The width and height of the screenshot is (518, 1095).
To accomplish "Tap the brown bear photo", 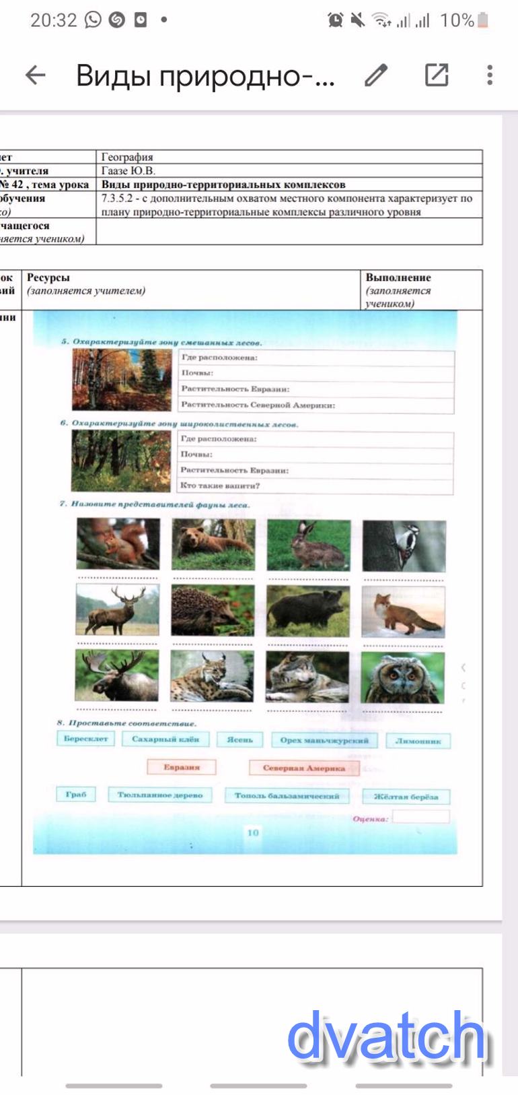I will coord(213,544).
